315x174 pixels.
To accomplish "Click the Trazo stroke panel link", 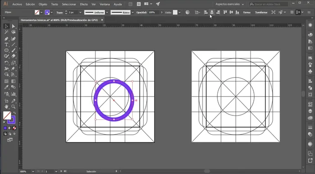I will tap(59, 13).
